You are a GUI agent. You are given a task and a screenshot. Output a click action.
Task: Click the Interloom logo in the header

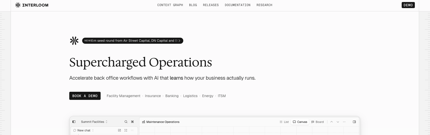coord(32,5)
